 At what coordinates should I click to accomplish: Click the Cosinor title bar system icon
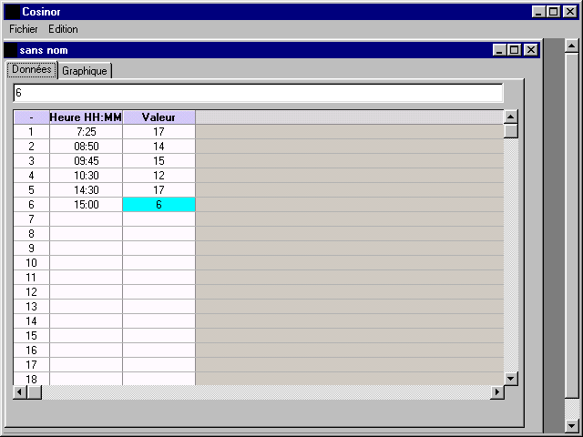tap(12, 12)
